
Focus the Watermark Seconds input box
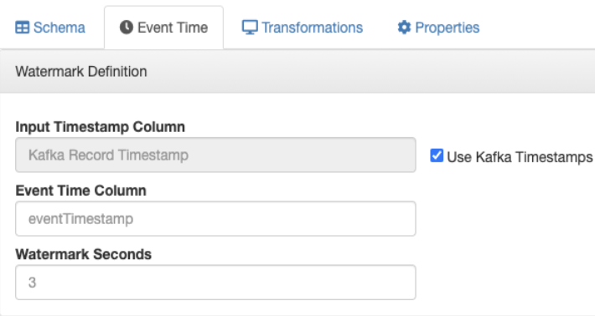click(x=215, y=283)
